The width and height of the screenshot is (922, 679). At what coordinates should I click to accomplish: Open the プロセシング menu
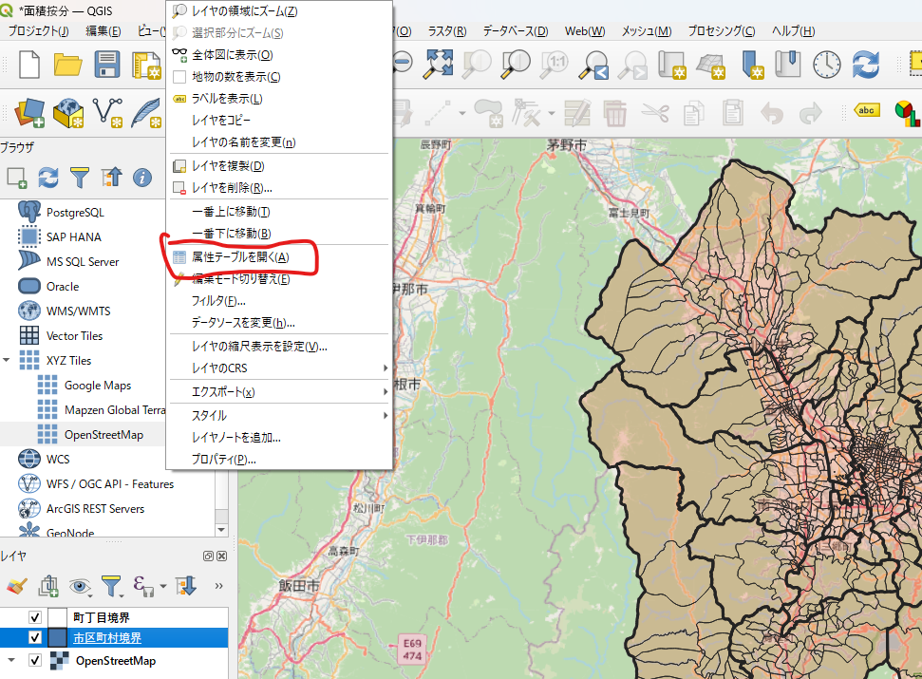pyautogui.click(x=722, y=30)
